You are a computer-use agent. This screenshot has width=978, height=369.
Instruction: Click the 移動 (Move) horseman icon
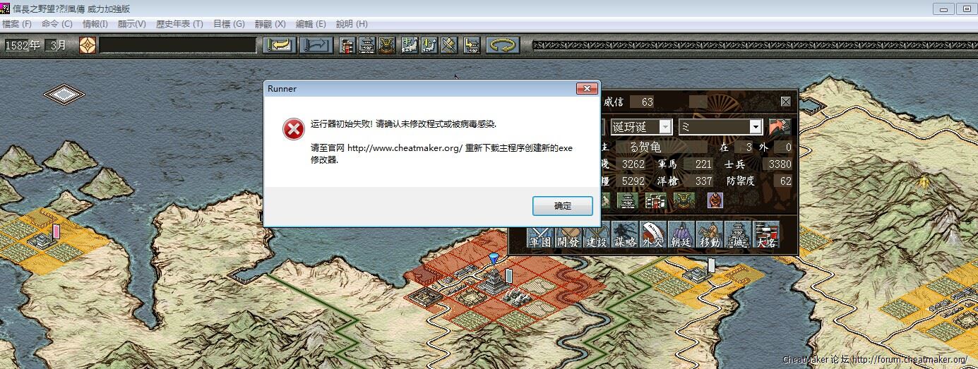point(709,235)
